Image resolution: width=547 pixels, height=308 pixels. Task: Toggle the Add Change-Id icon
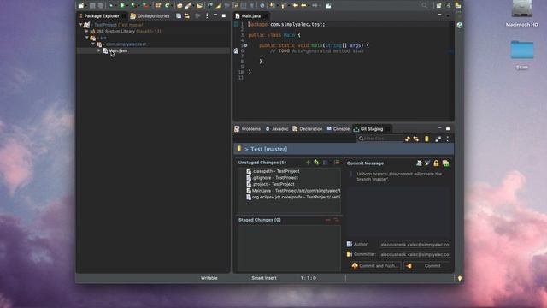click(x=445, y=163)
